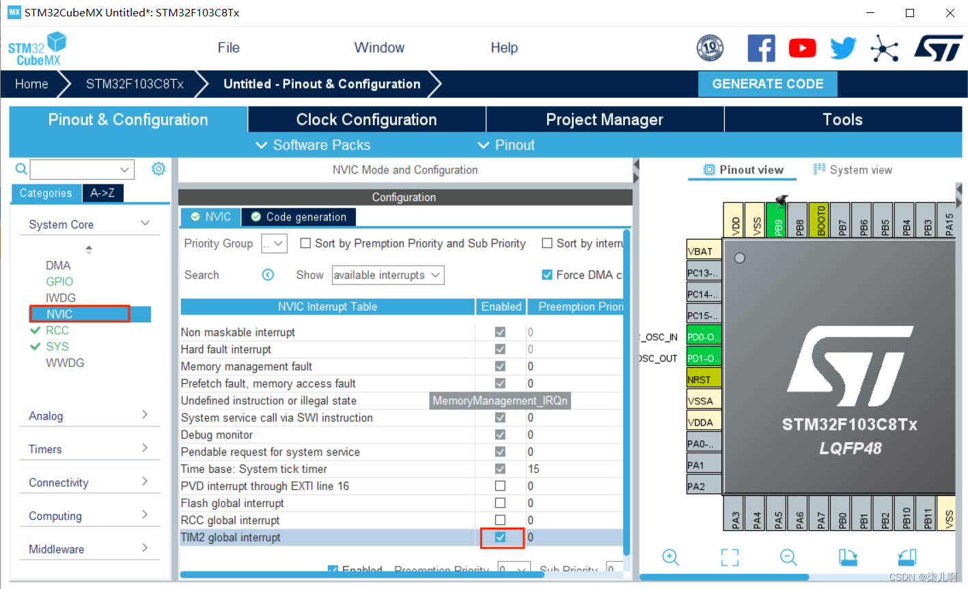This screenshot has height=589, width=968.
Task: Switch to System view
Action: pyautogui.click(x=853, y=169)
